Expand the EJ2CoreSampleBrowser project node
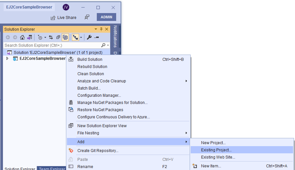Image resolution: width=295 pixels, height=170 pixels. click(7, 59)
